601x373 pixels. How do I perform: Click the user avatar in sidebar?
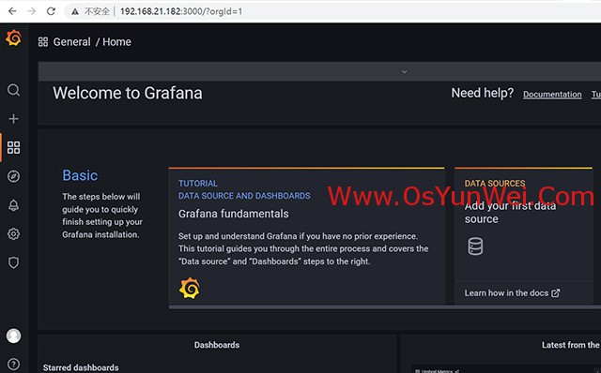pyautogui.click(x=13, y=336)
